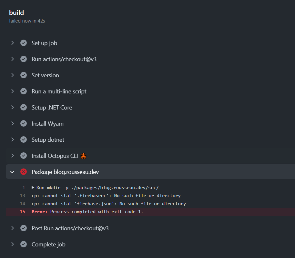Click the Run a multi-line script title
The image size is (295, 258).
[x=59, y=91]
